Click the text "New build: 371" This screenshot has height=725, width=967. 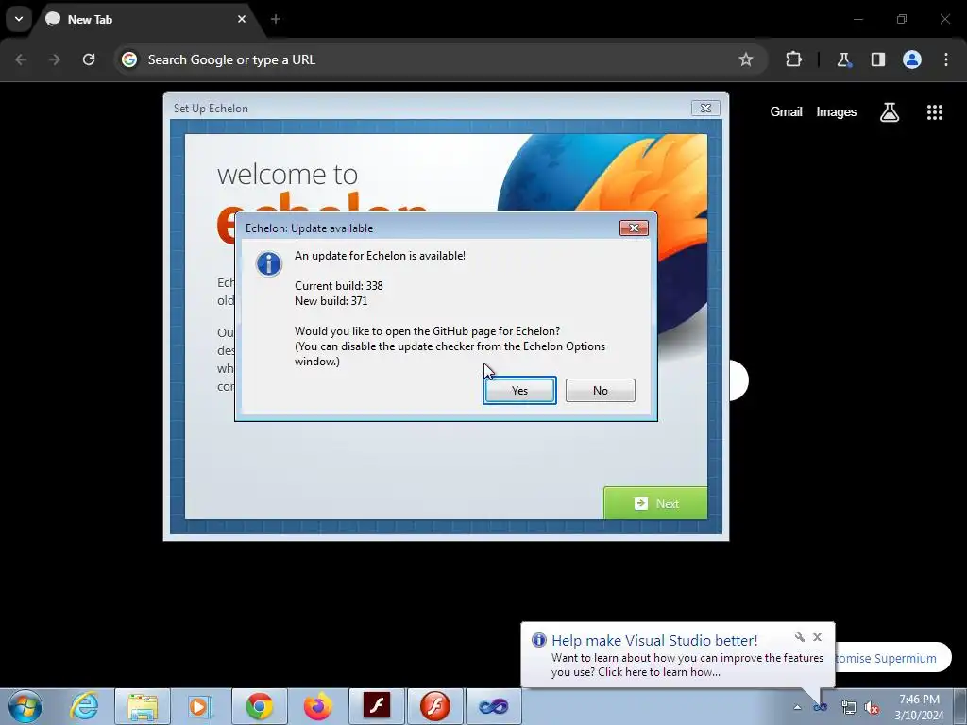point(331,301)
